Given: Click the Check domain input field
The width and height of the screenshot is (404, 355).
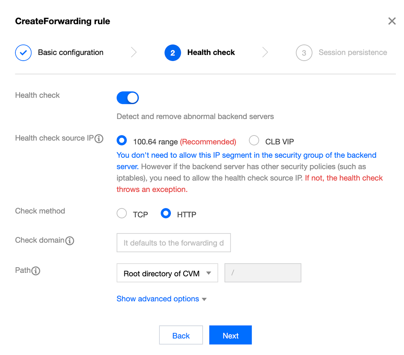Looking at the screenshot, I should 174,243.
